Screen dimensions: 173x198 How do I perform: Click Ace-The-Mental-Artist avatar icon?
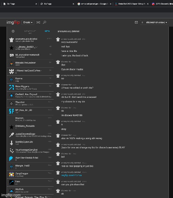click(11, 159)
